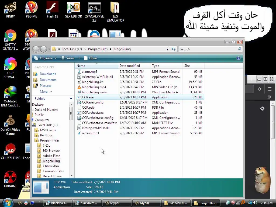Open Explorer Help question mark icon

(238, 58)
